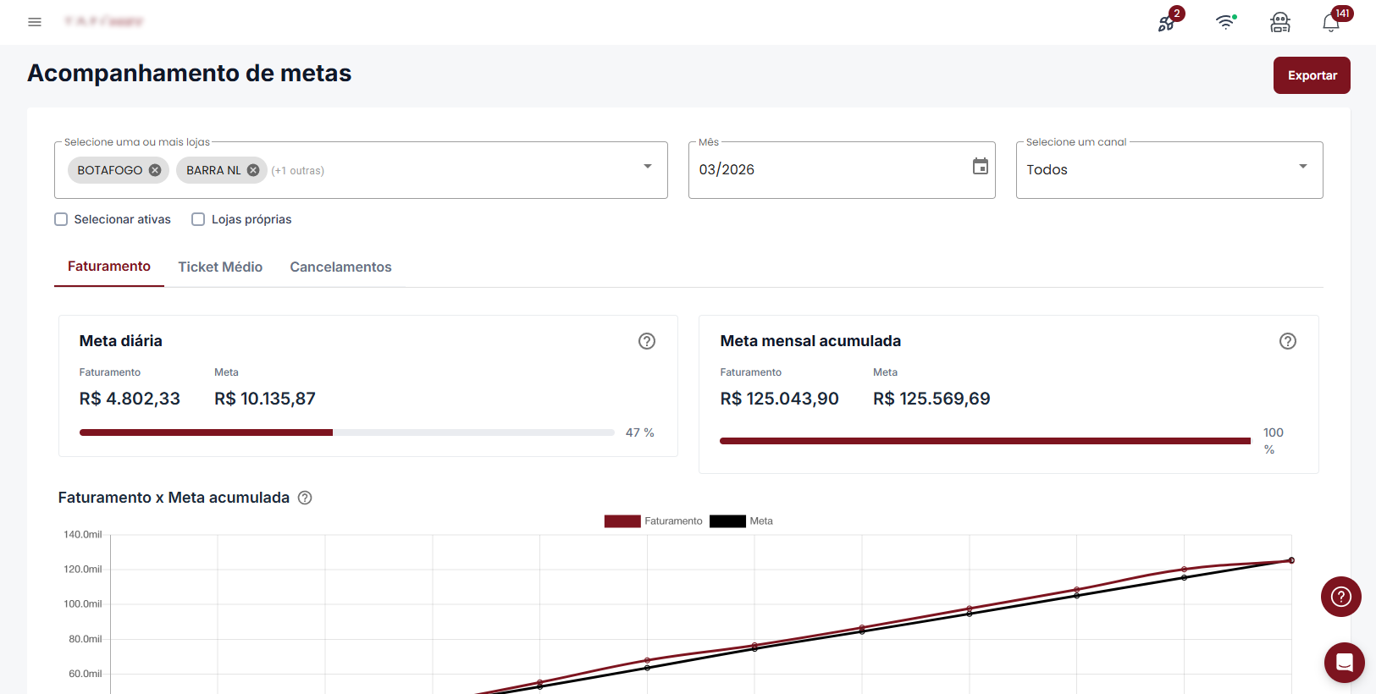The width and height of the screenshot is (1376, 694).
Task: Click the Exportar button
Action: coord(1312,75)
